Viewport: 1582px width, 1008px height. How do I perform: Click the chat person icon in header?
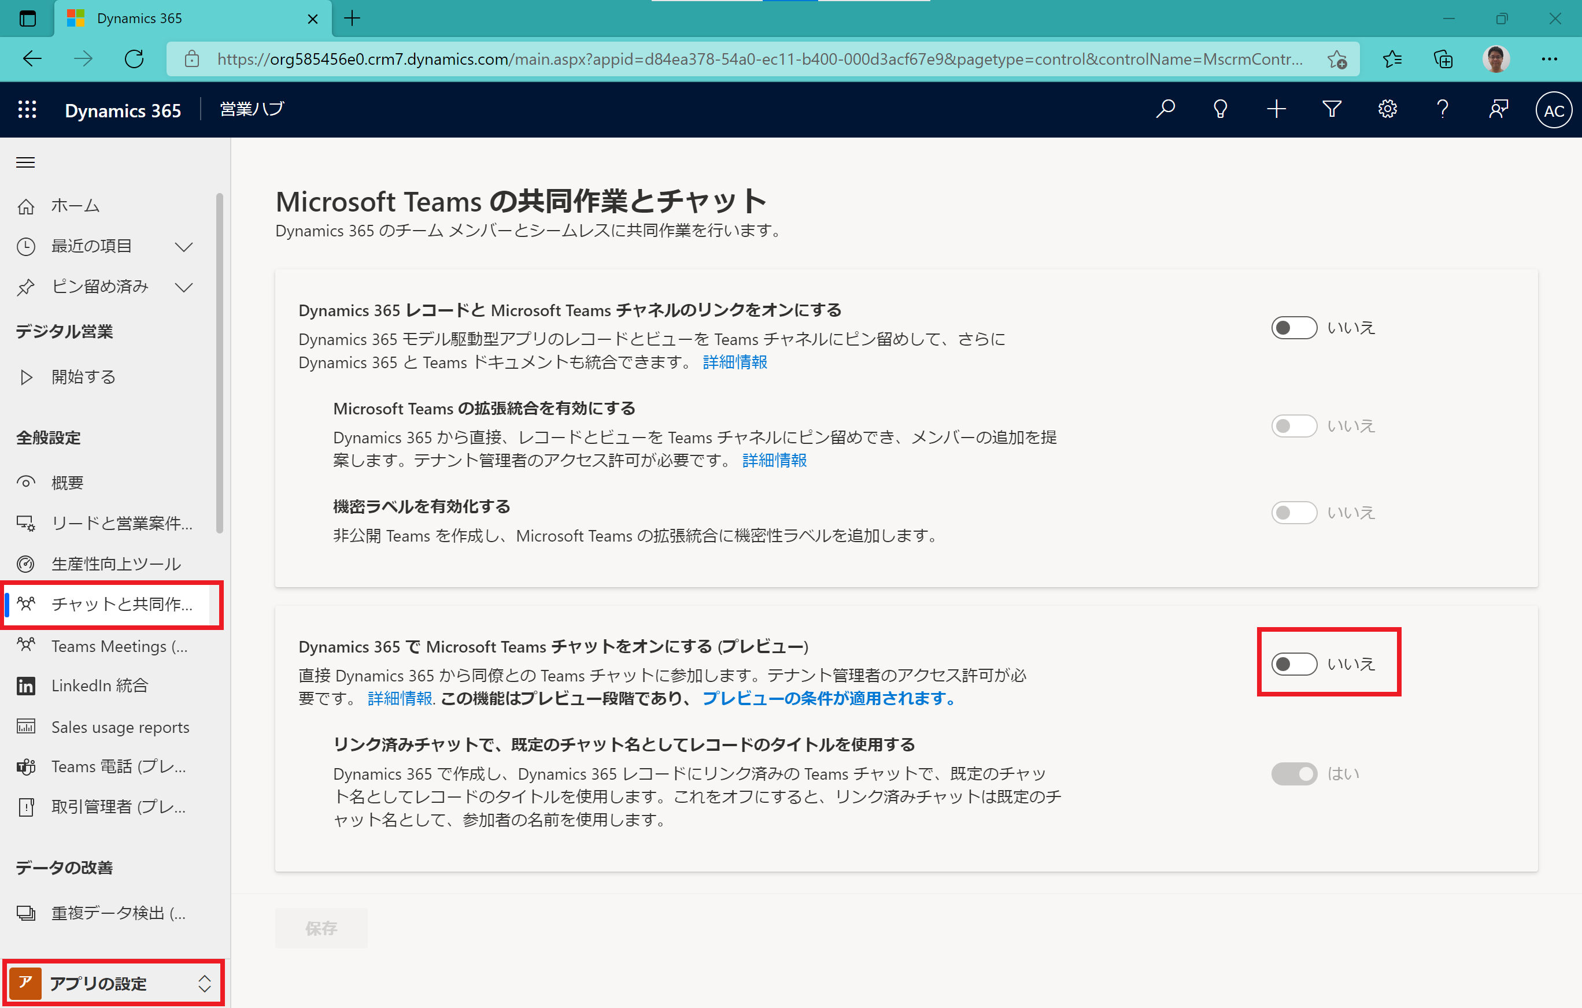click(1499, 109)
